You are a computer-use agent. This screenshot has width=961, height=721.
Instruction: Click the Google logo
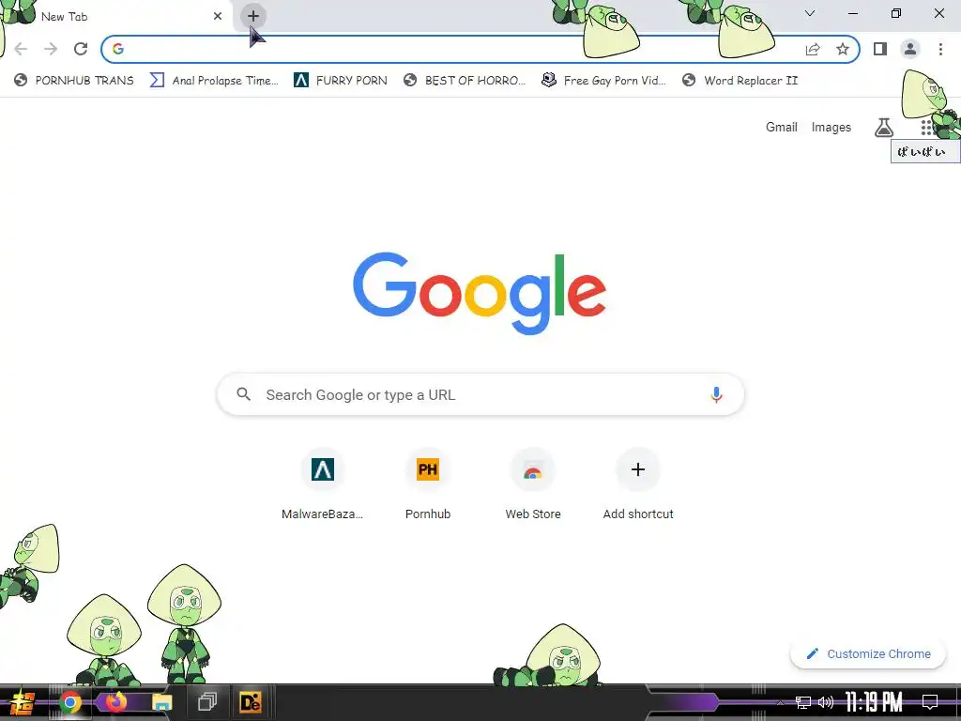click(480, 294)
